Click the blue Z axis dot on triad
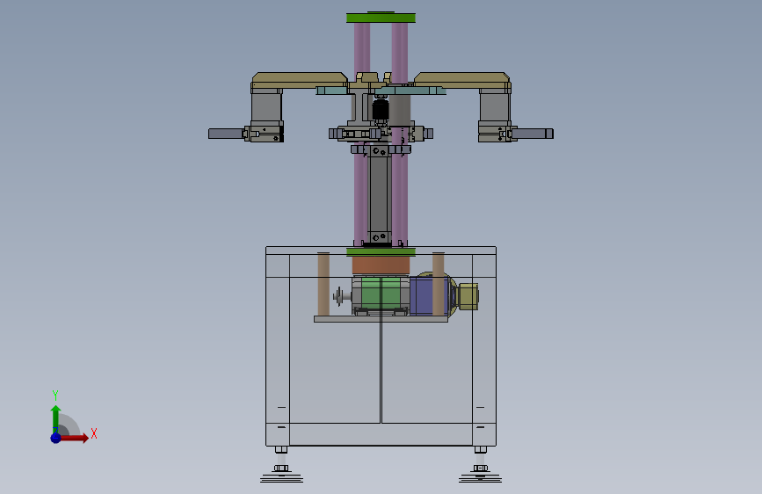This screenshot has width=762, height=494. (x=56, y=438)
